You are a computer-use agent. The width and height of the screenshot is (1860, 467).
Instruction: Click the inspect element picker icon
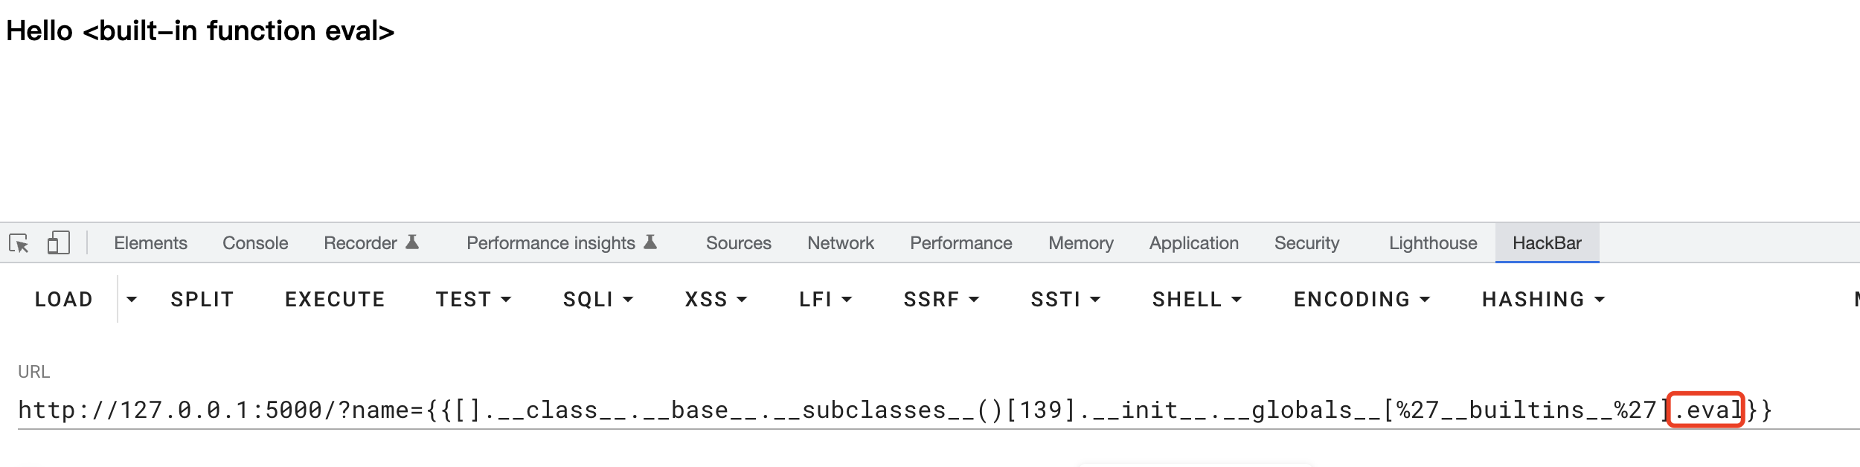[19, 243]
